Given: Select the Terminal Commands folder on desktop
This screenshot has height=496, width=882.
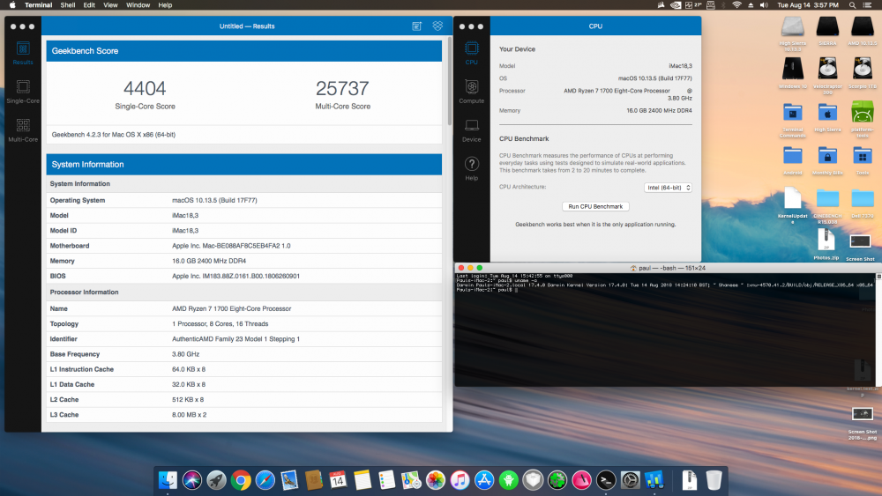Looking at the screenshot, I should point(793,120).
